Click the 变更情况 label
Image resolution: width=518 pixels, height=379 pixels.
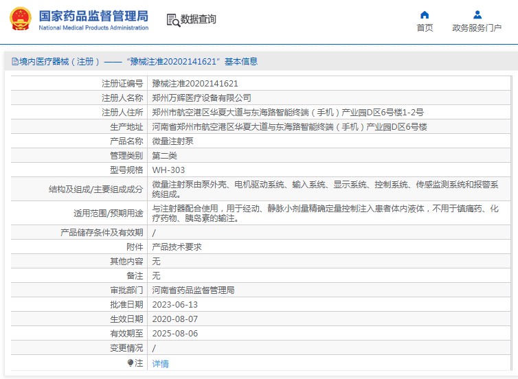[x=126, y=348]
